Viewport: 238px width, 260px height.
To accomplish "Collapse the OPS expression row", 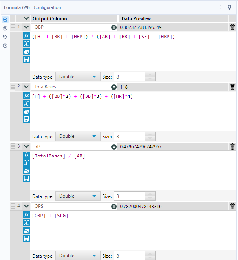I will tap(26, 206).
